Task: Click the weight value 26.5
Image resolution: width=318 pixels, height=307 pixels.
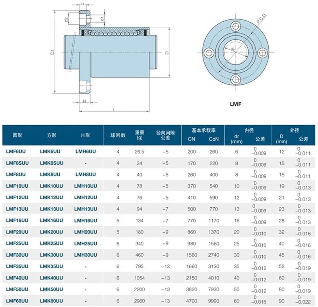Action: point(139,152)
